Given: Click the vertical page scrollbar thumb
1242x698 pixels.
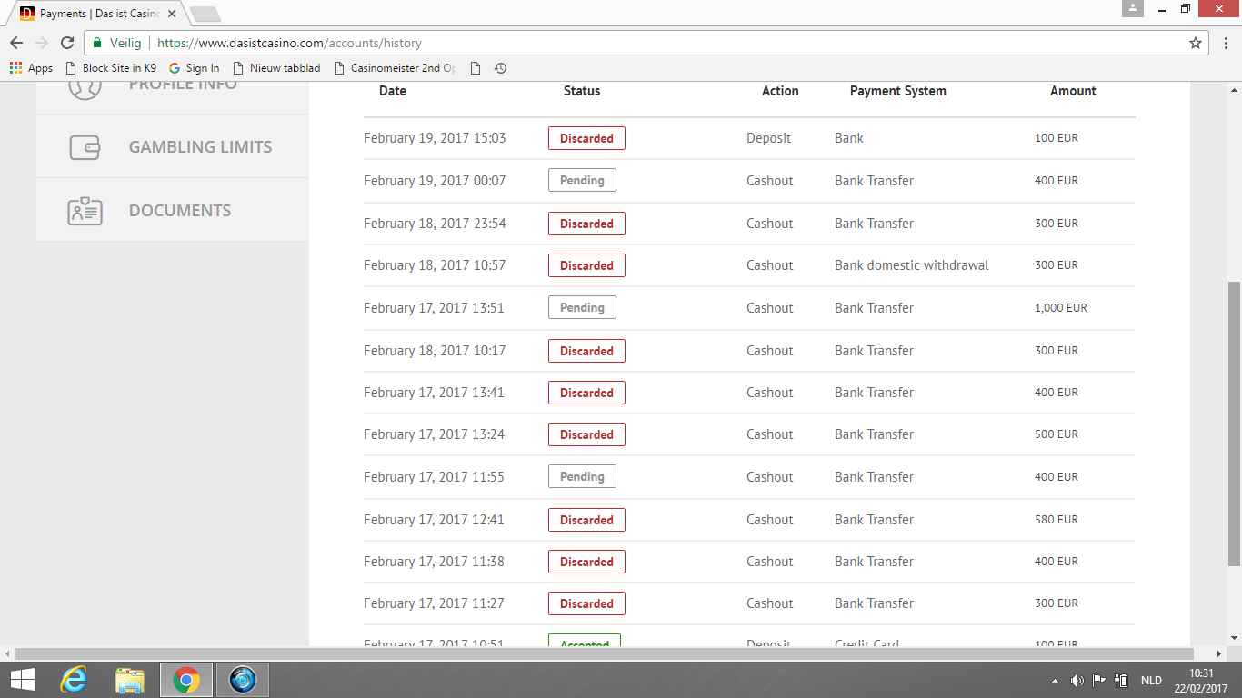Looking at the screenshot, I should click(x=1234, y=424).
